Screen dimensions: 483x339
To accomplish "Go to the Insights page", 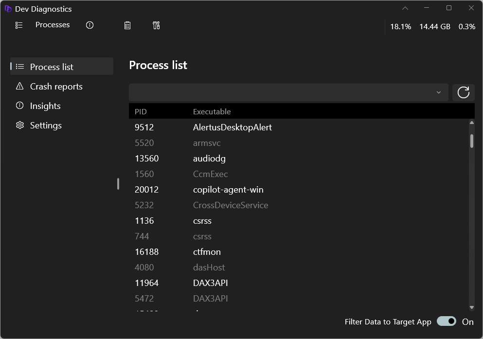I will coord(62,106).
